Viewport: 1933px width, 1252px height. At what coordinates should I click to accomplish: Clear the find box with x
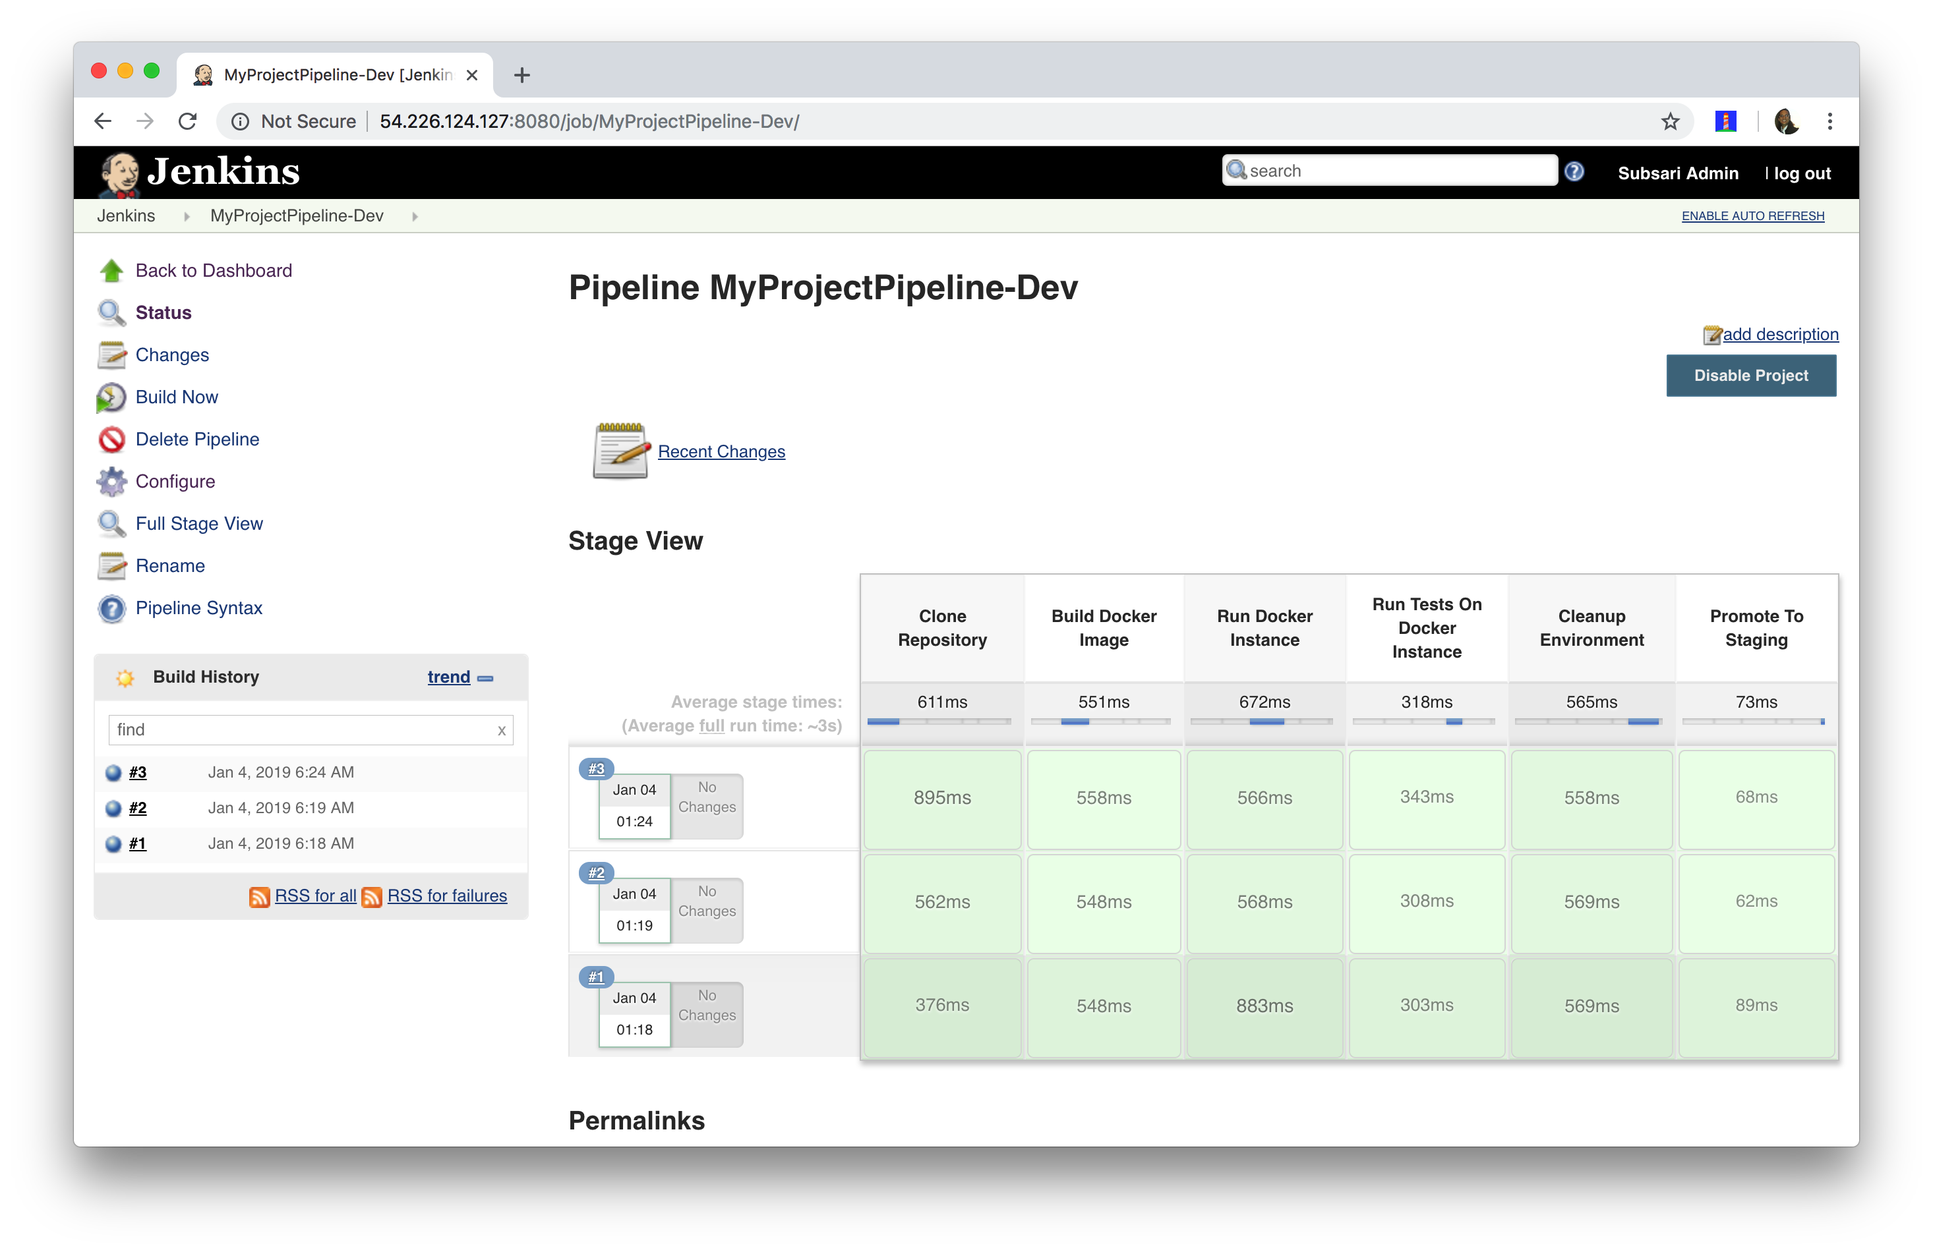pos(501,730)
